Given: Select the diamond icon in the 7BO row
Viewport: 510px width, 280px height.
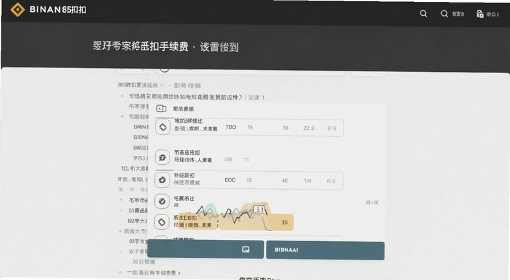Looking at the screenshot, I should click(x=163, y=127).
